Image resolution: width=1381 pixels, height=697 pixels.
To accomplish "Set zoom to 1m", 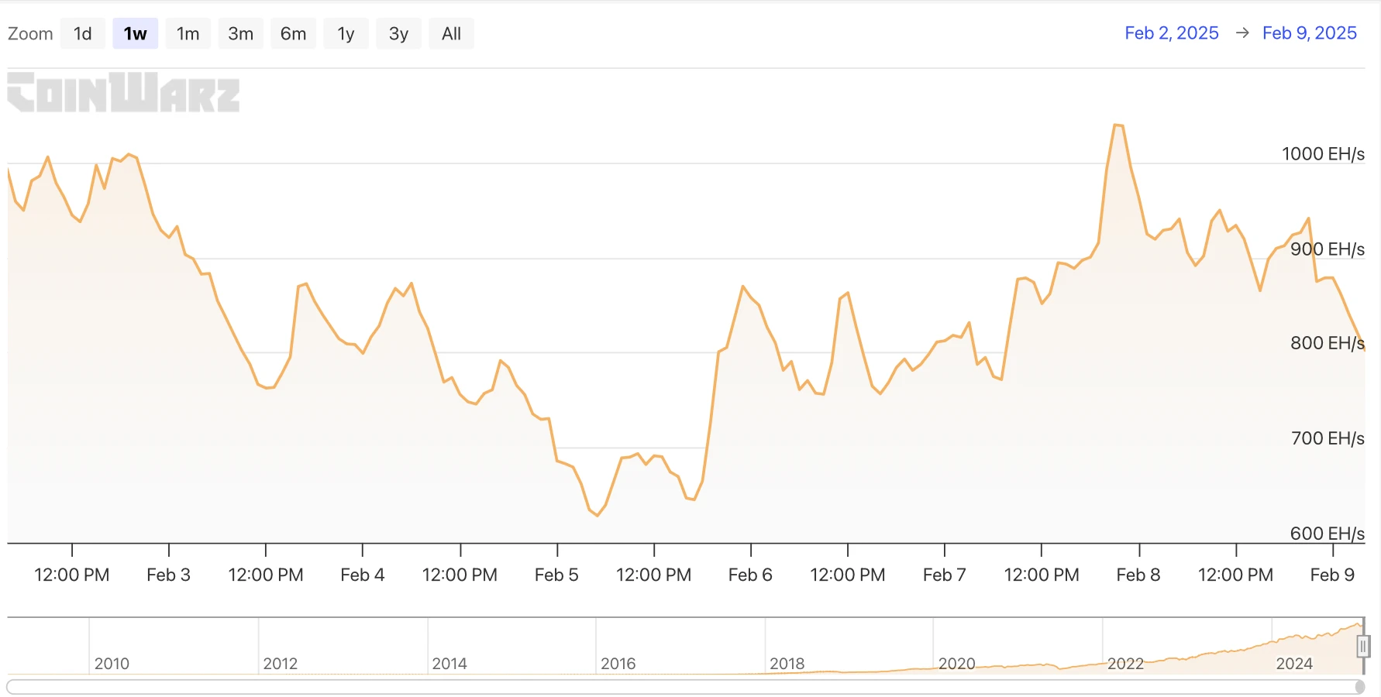I will point(188,33).
